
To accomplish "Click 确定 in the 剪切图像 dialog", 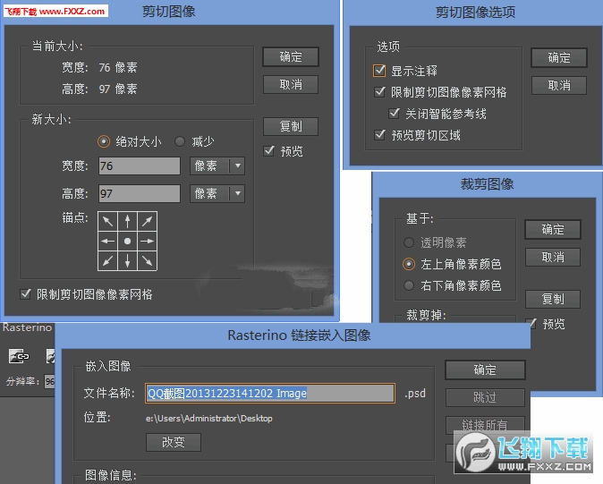I will click(291, 57).
